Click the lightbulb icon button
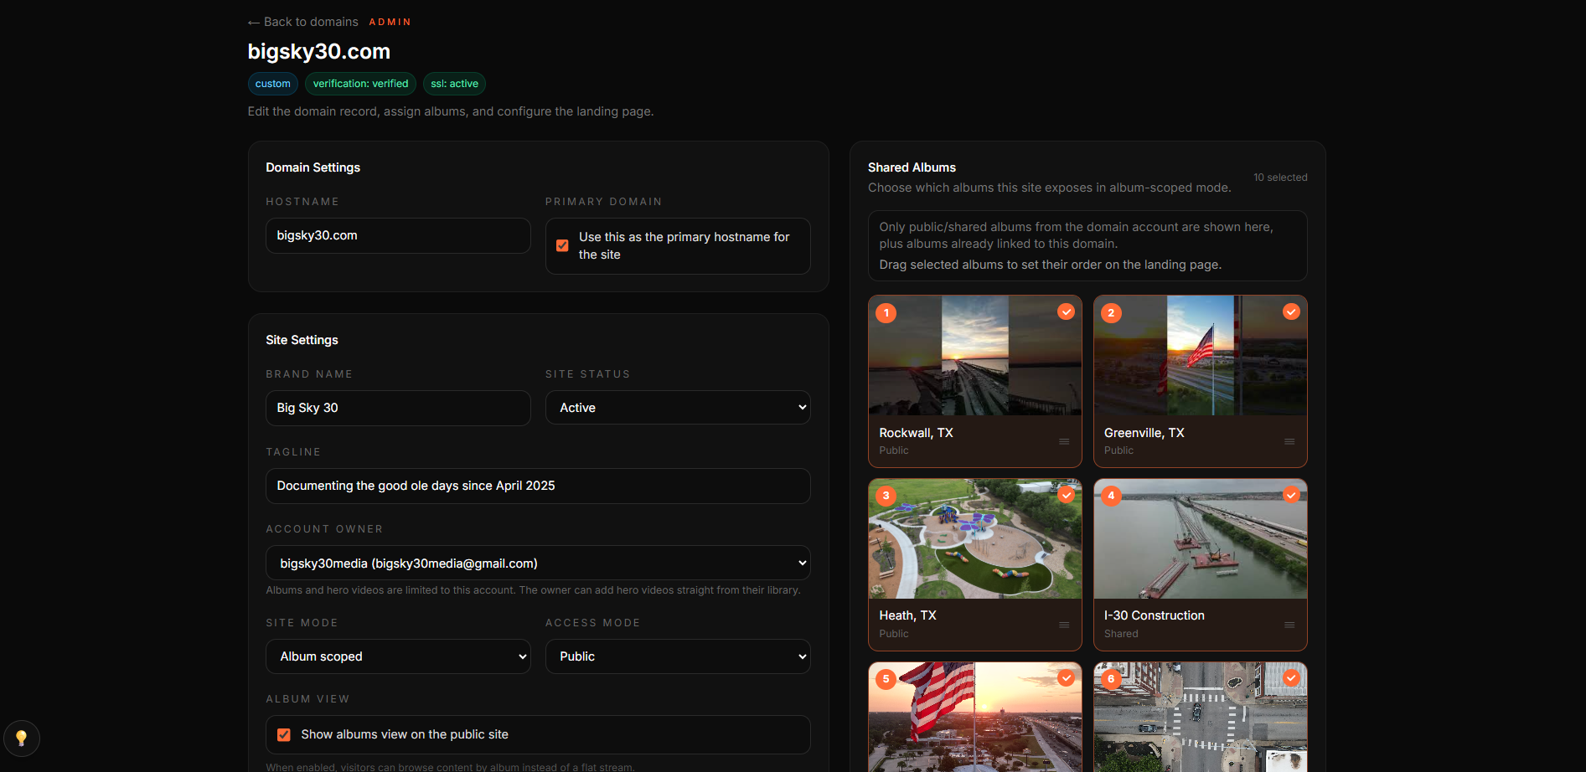Image resolution: width=1586 pixels, height=772 pixels. click(x=22, y=739)
